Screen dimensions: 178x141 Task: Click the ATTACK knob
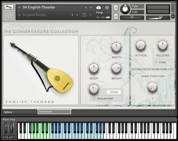[x=141, y=45]
